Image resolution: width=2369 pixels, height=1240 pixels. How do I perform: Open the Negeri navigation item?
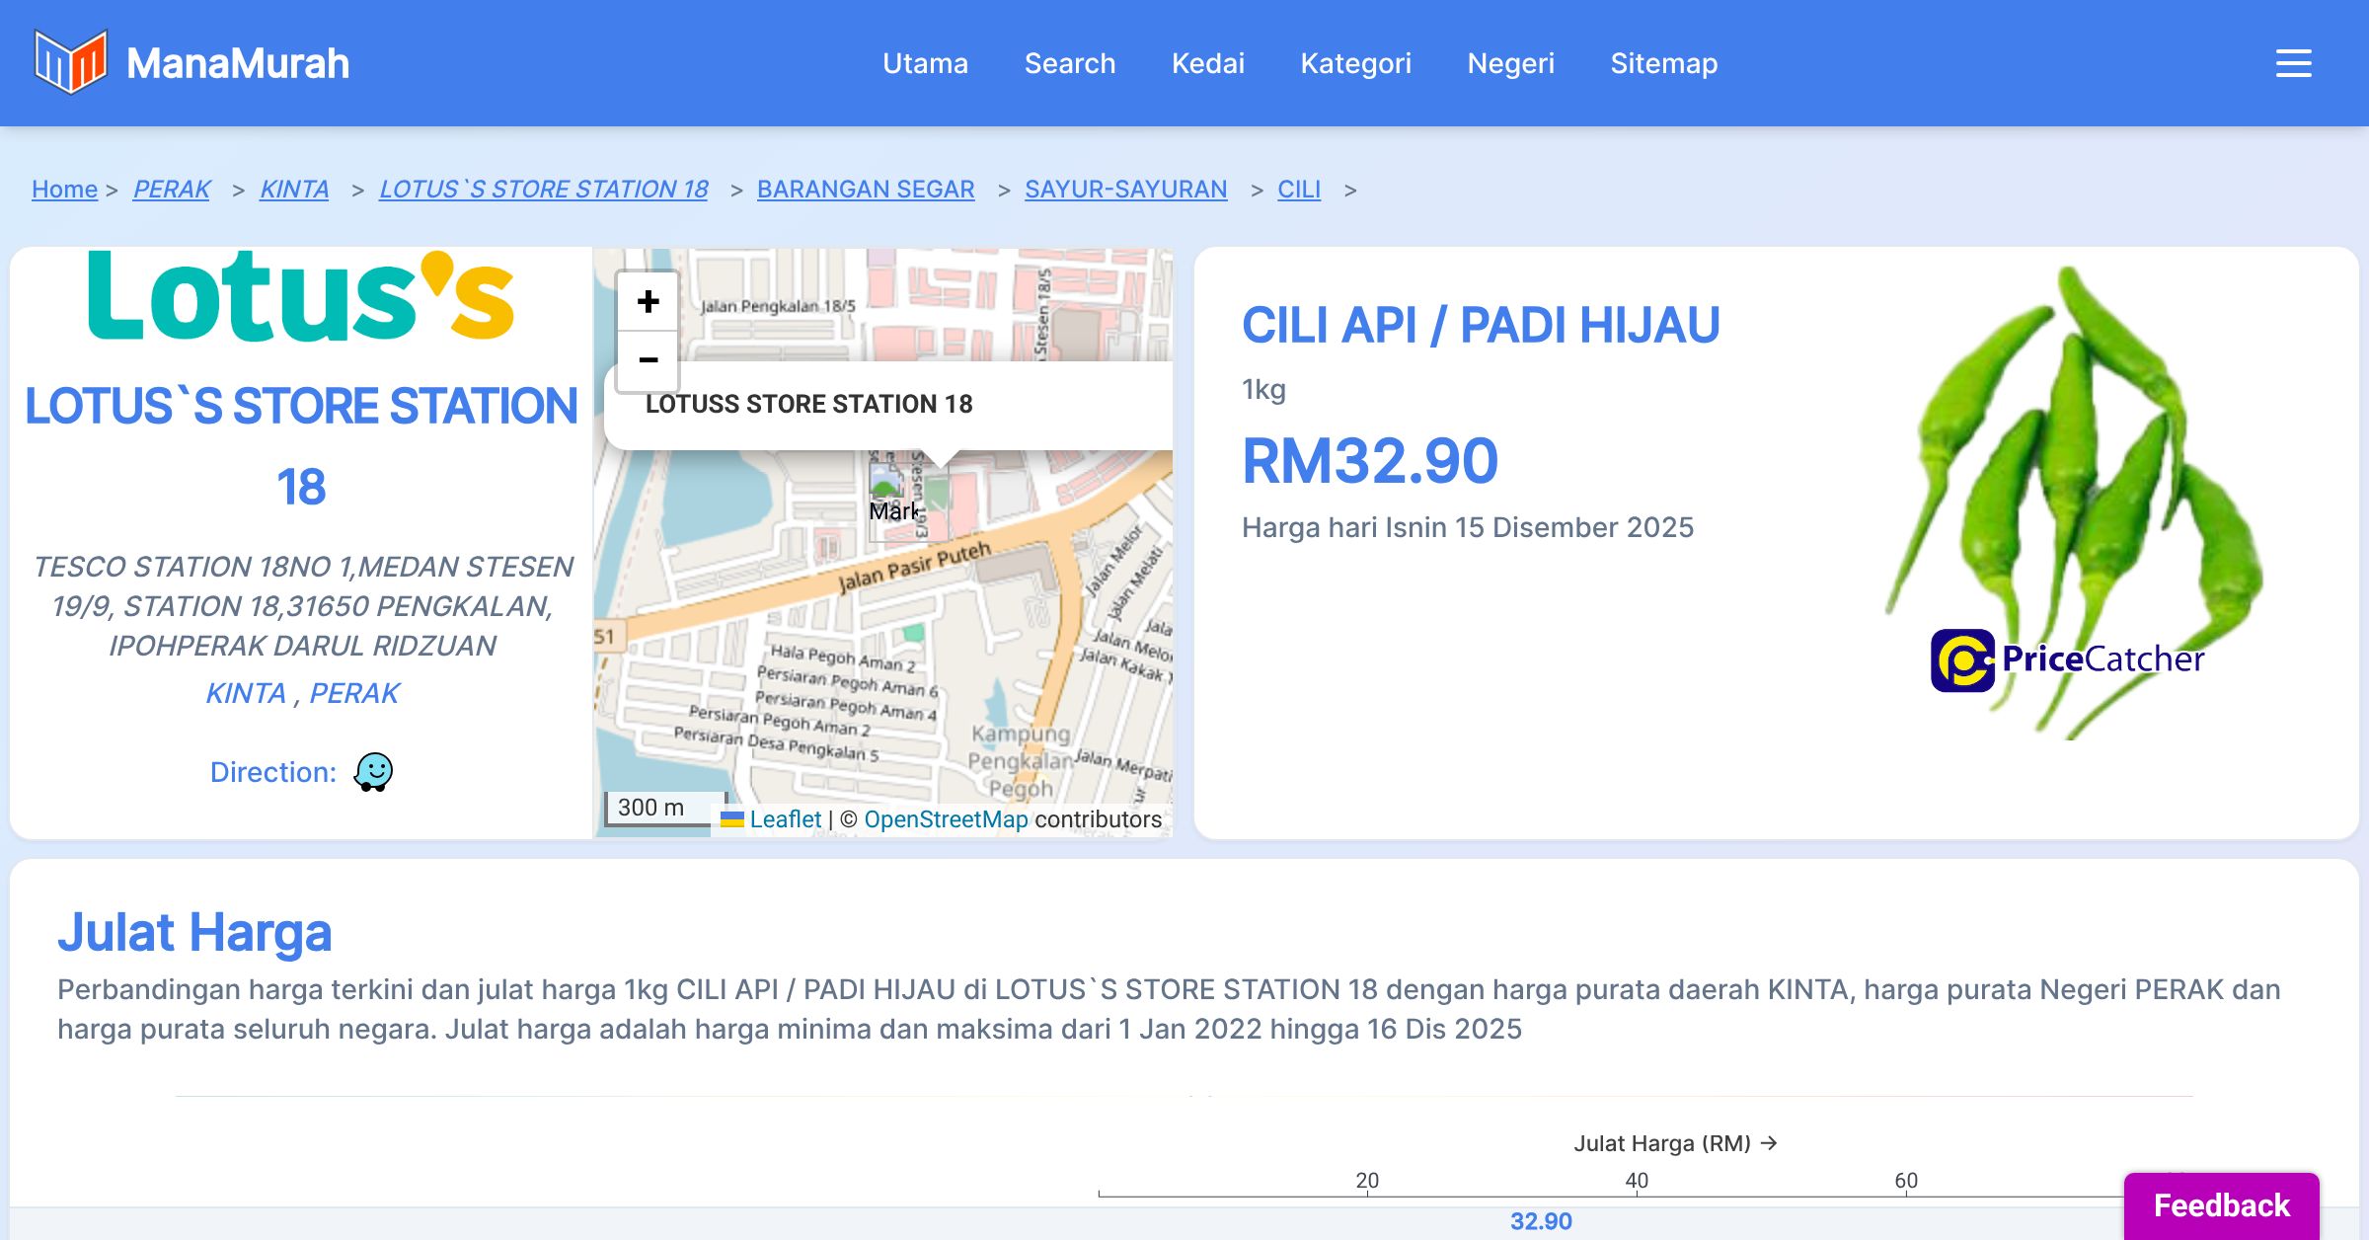[1510, 63]
